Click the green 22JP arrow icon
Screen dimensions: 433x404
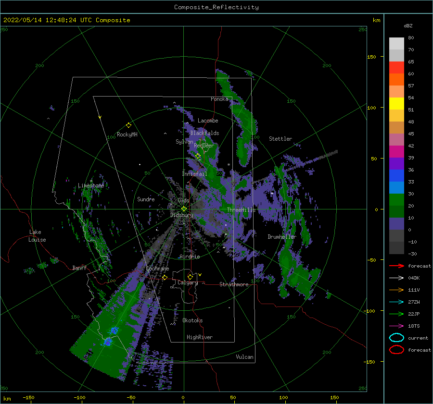[x=396, y=314]
